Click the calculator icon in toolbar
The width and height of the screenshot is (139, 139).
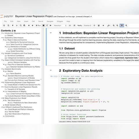[x=99, y=25]
